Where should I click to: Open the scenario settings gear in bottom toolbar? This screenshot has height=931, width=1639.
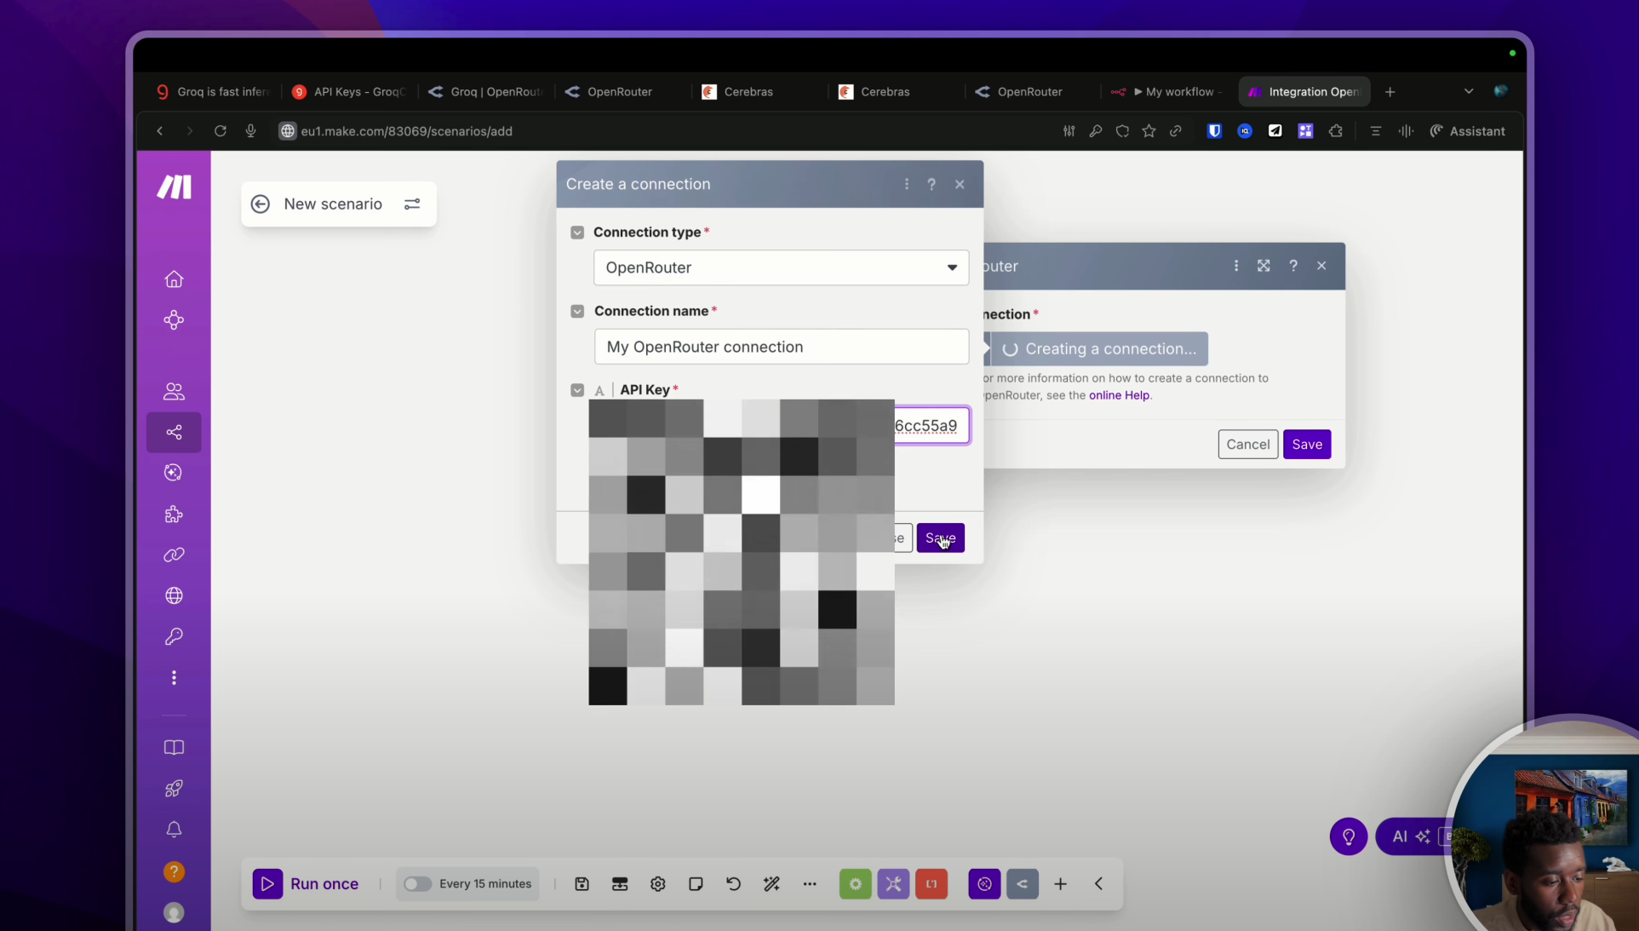[x=657, y=884]
